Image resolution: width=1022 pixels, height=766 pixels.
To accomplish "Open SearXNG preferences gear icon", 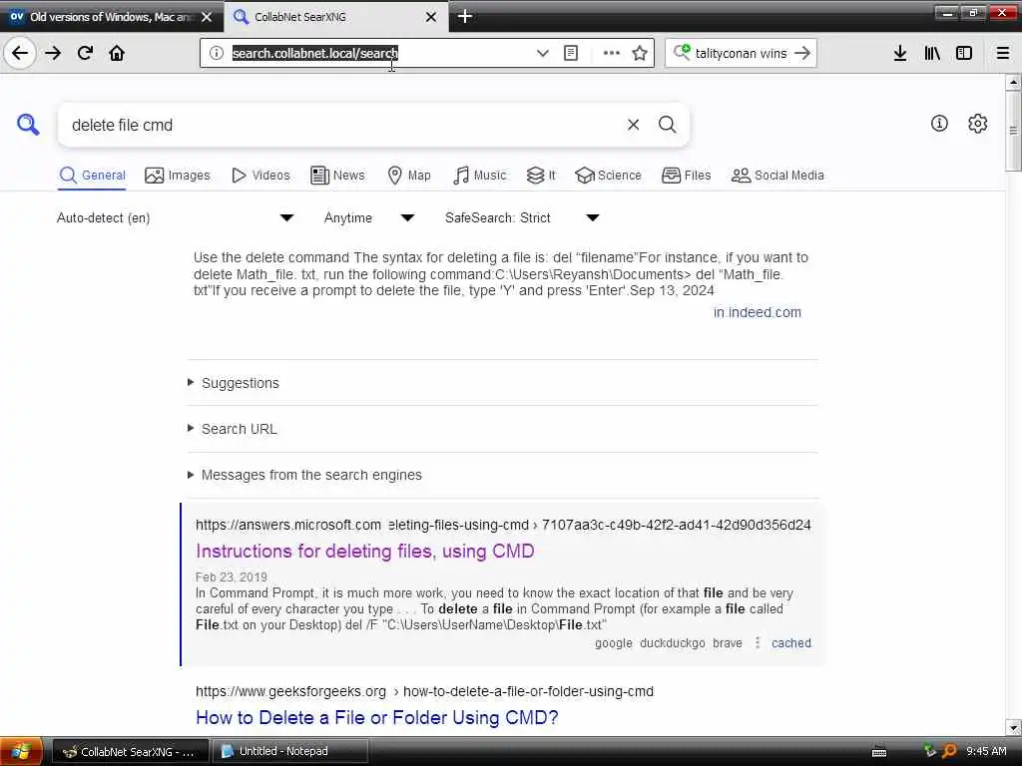I will coord(977,123).
